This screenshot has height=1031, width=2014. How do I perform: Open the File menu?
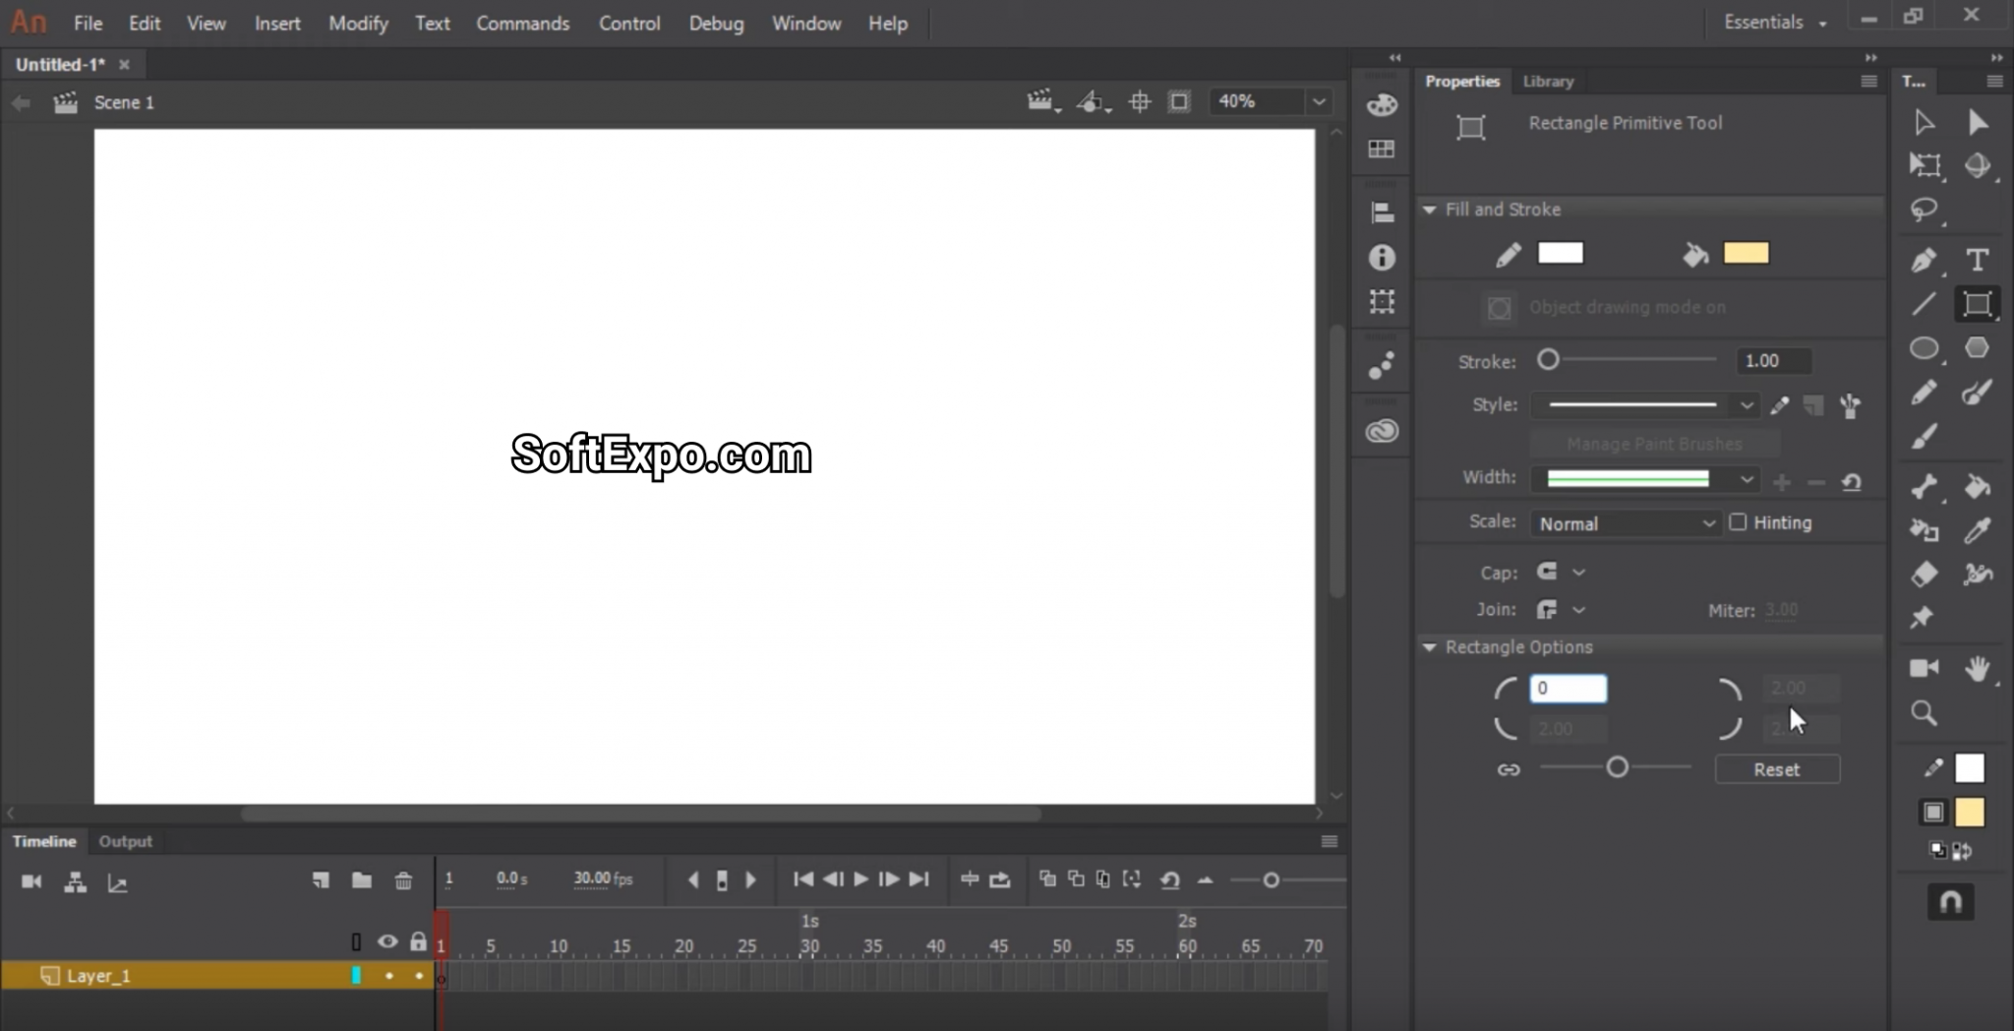click(x=88, y=23)
